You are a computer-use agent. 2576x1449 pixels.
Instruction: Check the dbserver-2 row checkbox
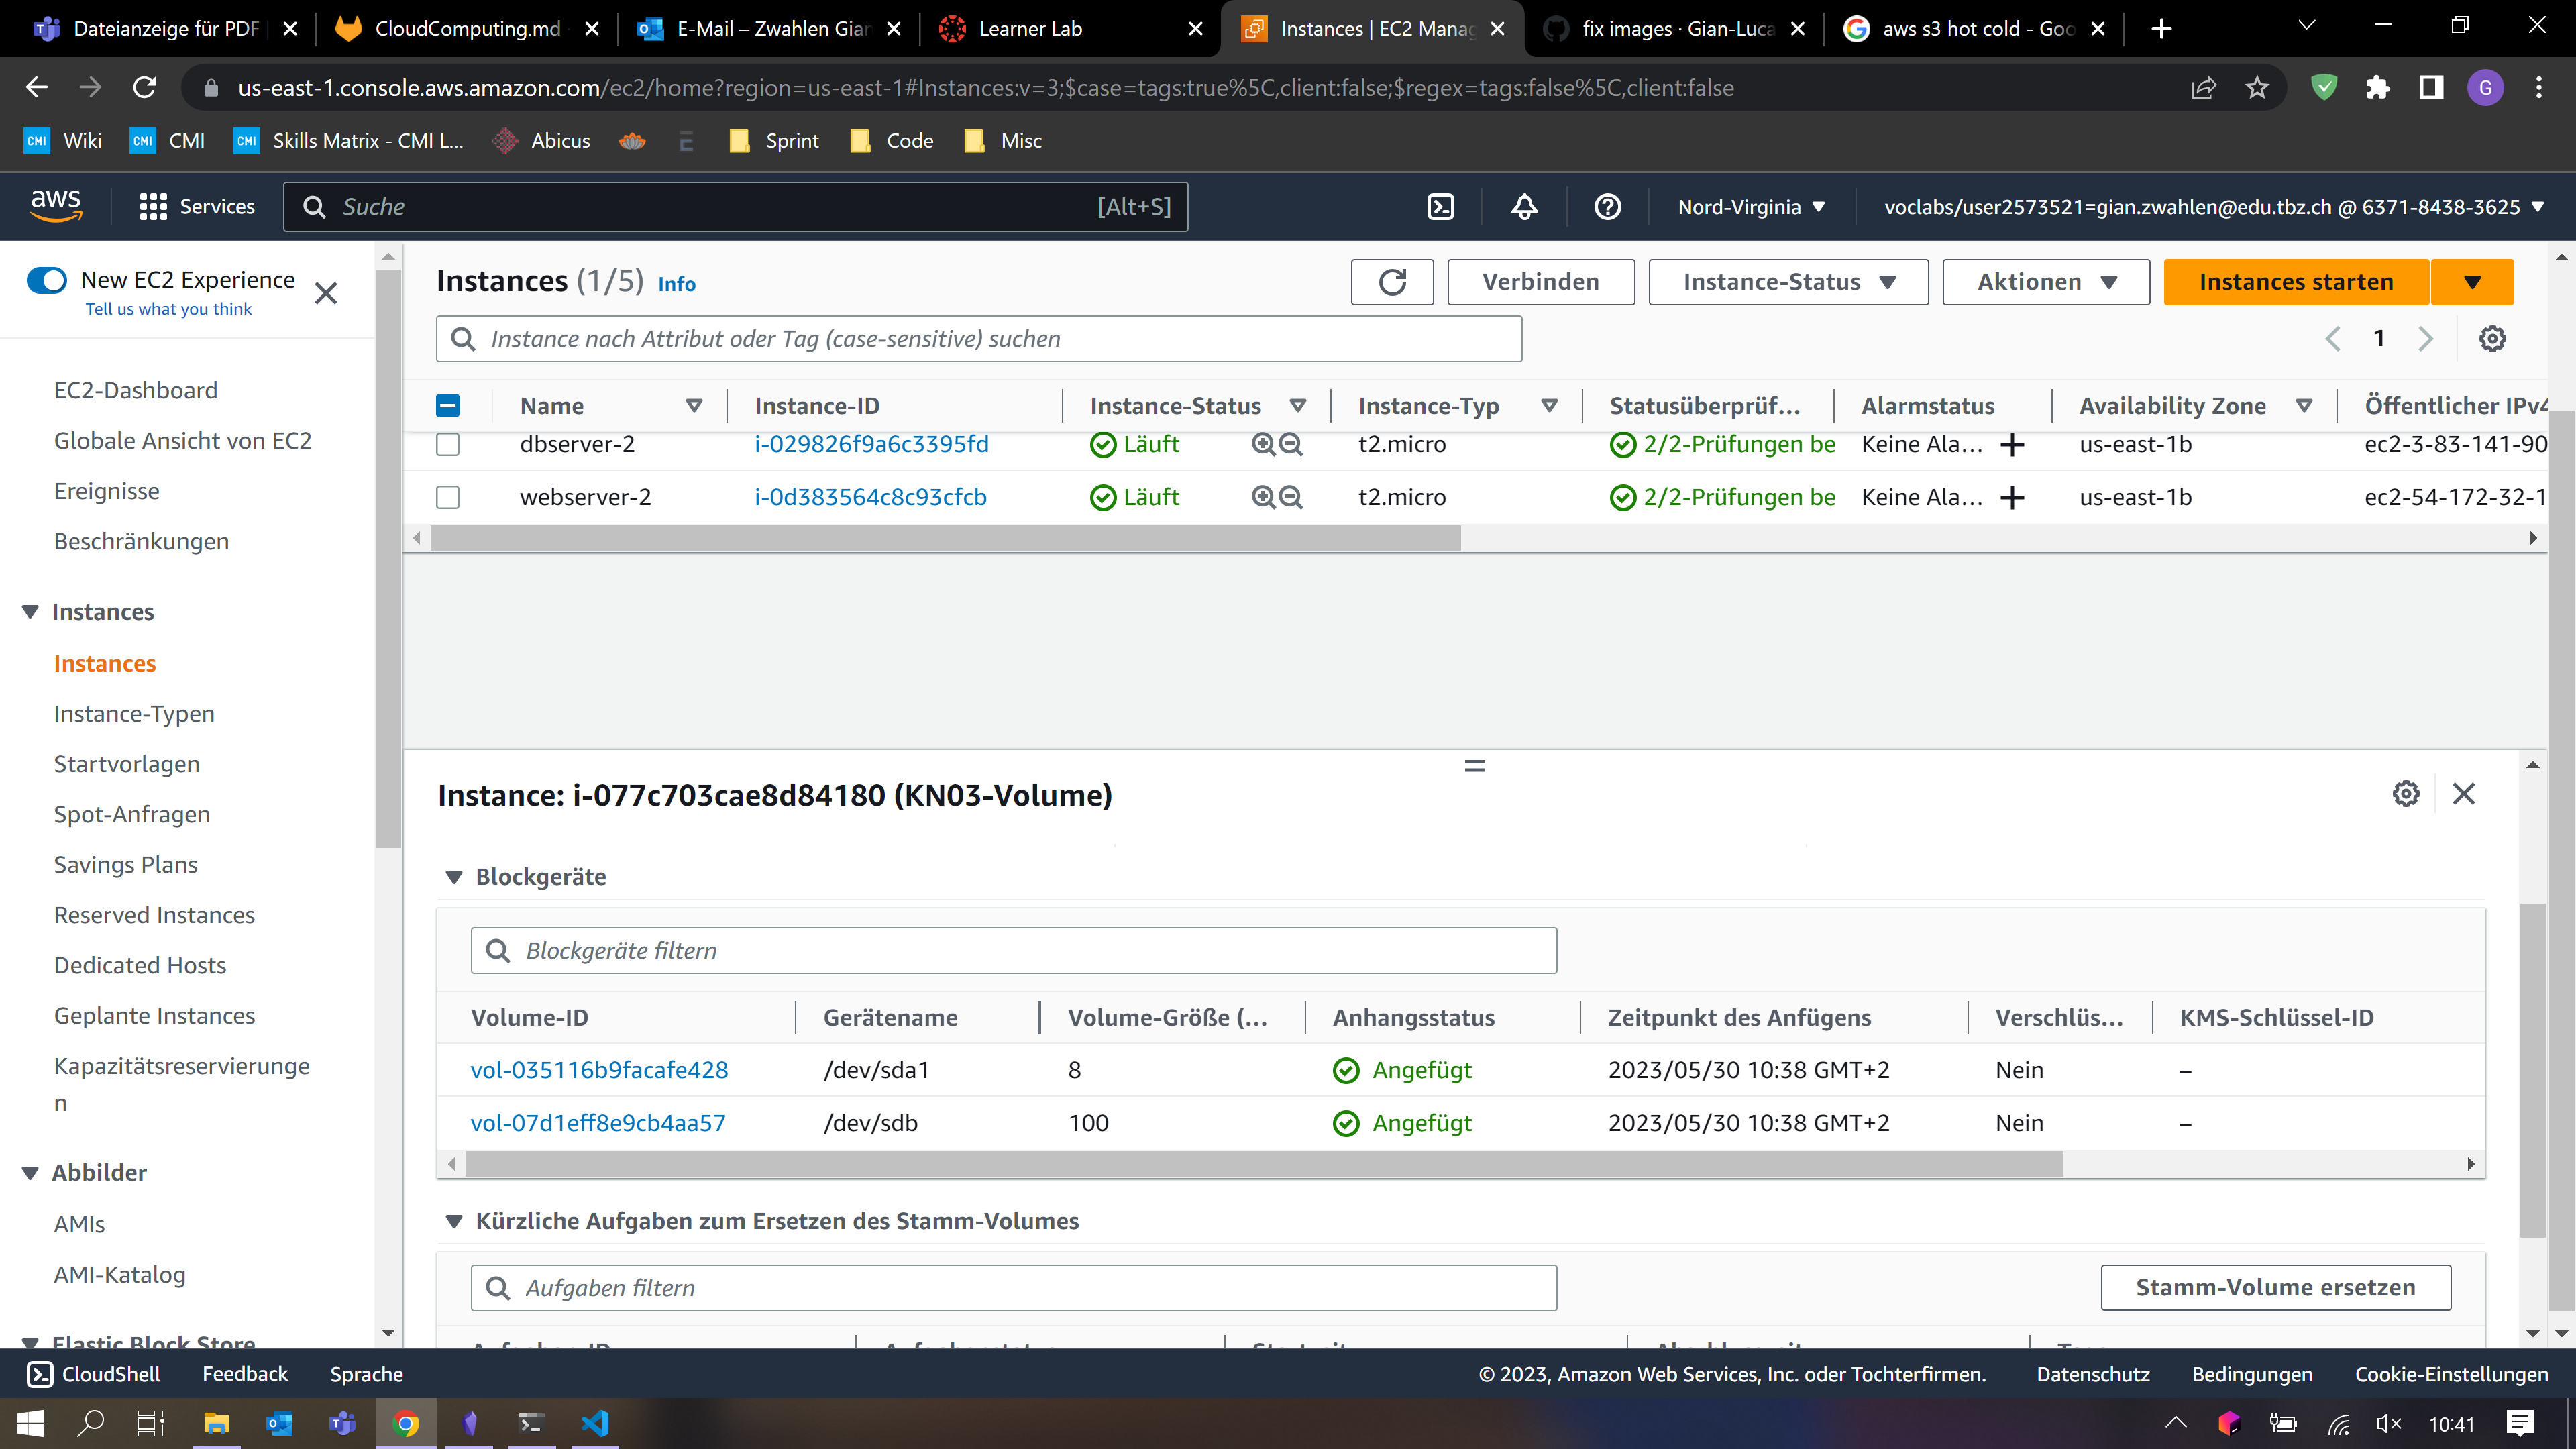(448, 445)
